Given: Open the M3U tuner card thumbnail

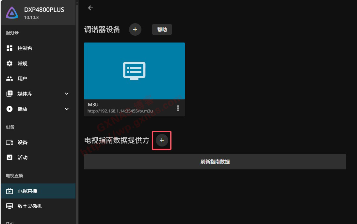Looking at the screenshot, I should coord(134,71).
